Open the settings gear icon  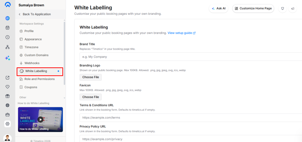coord(7,124)
